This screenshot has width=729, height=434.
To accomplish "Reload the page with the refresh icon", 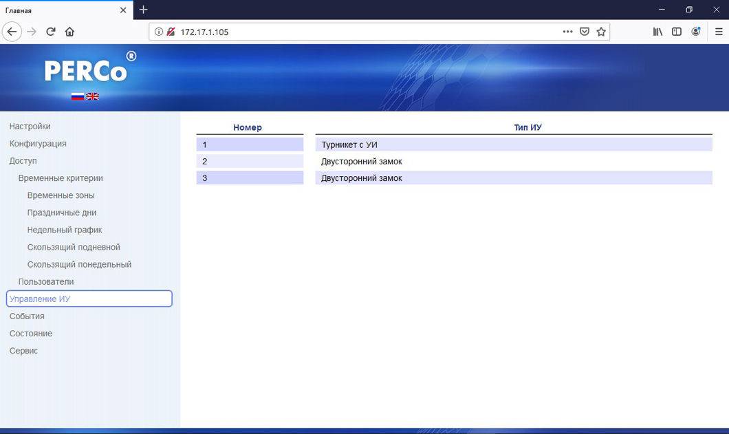I will pos(50,32).
